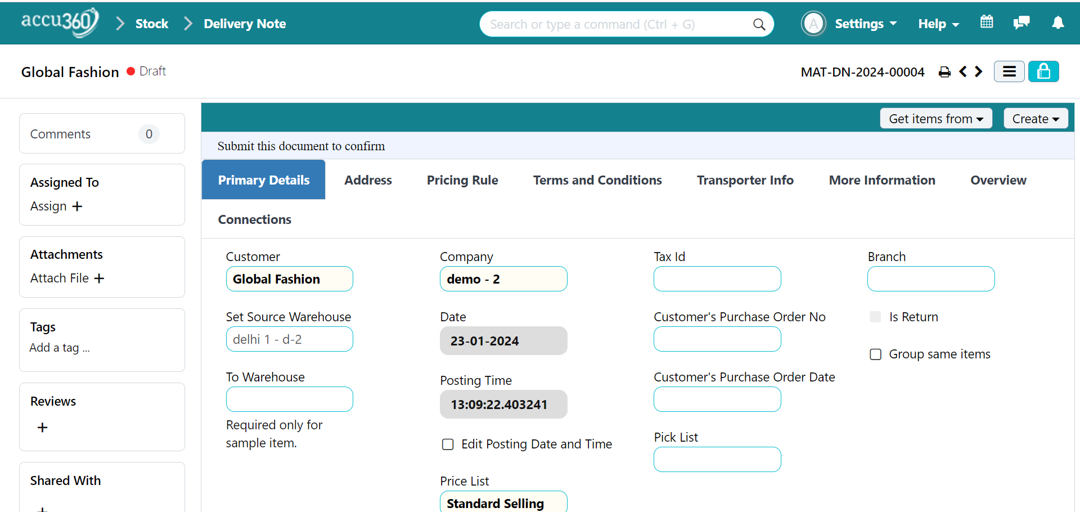This screenshot has width=1080, height=512.
Task: Go to next document arrow
Action: [979, 71]
